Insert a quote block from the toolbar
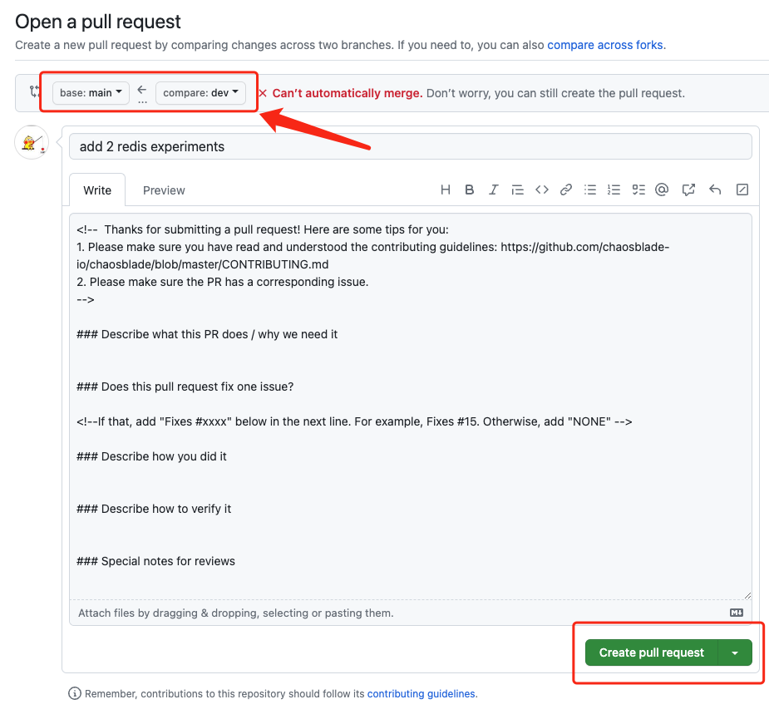Screen dimensions: 769x719 coord(517,190)
